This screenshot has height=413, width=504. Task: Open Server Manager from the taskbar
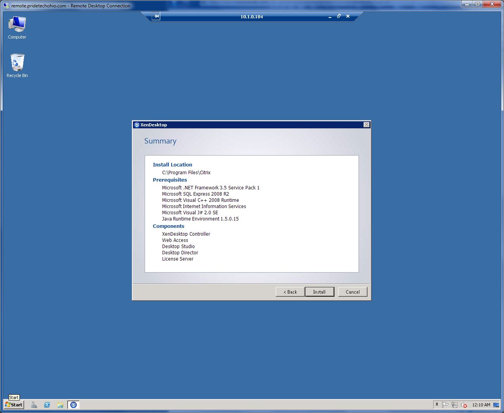click(x=34, y=405)
